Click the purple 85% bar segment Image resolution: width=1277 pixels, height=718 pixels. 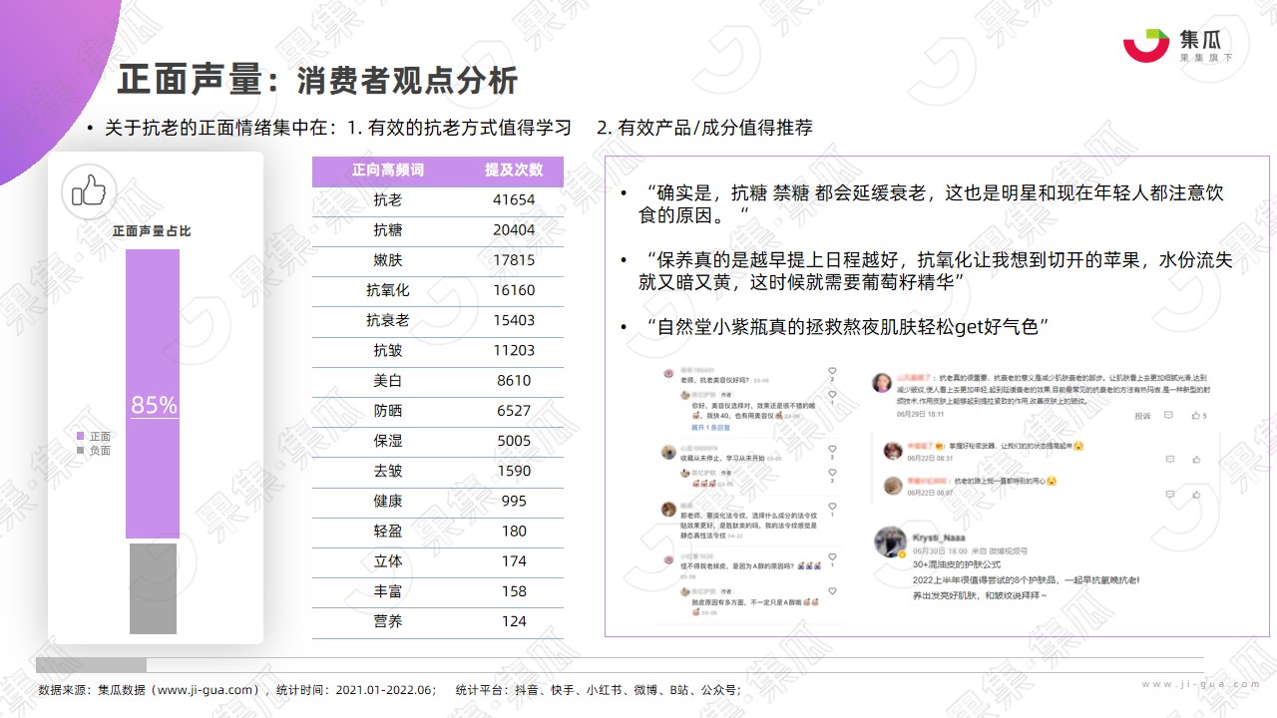click(153, 394)
